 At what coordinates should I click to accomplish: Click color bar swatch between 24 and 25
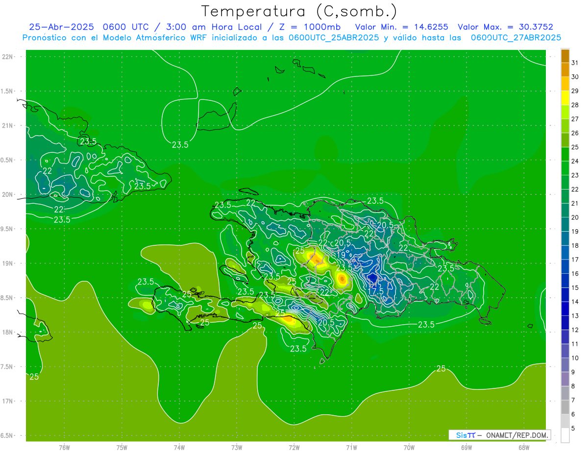565,154
